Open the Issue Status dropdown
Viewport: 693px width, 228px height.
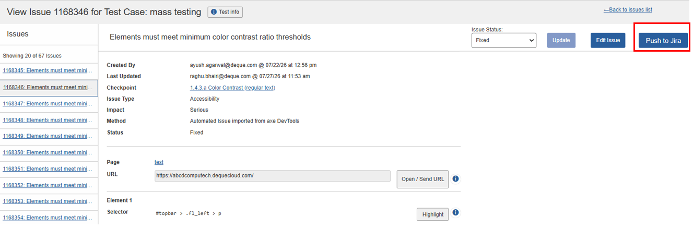503,40
